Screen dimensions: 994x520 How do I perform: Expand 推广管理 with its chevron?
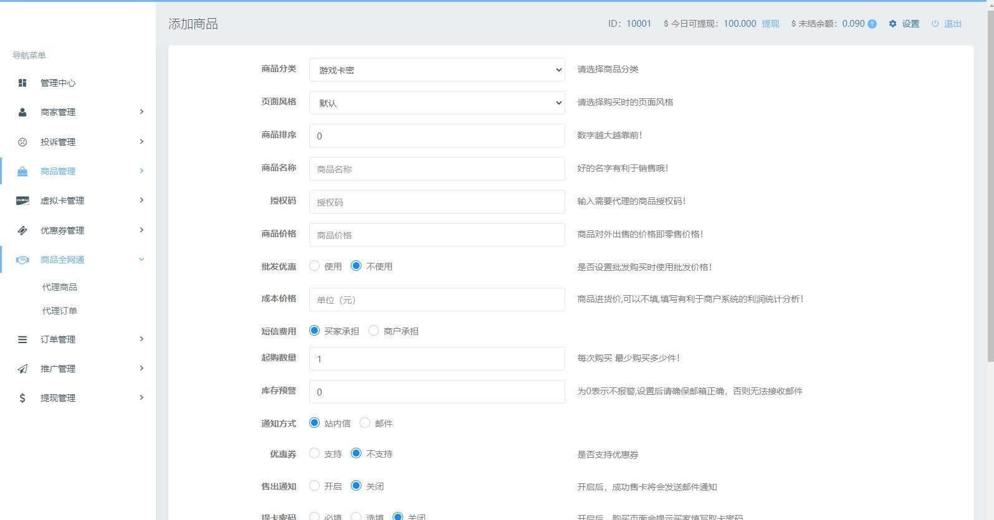(141, 368)
